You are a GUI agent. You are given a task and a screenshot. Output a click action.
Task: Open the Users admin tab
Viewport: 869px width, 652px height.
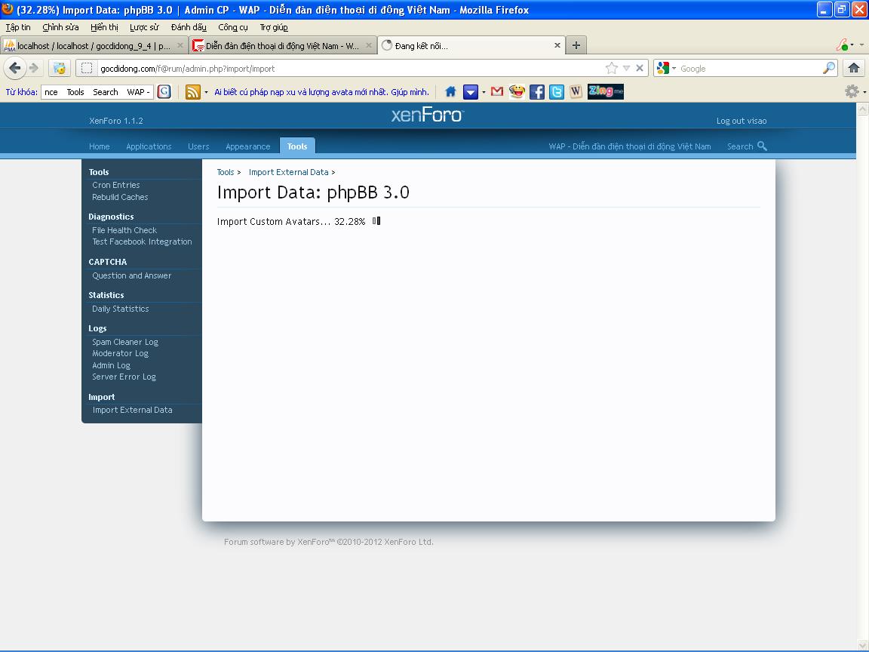(x=198, y=146)
